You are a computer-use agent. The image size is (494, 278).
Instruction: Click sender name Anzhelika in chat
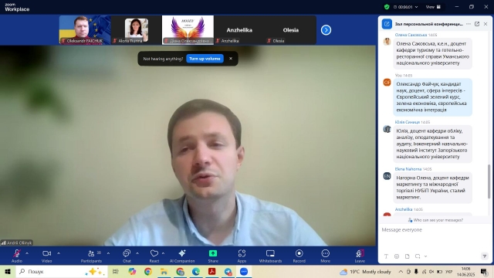pyautogui.click(x=403, y=209)
